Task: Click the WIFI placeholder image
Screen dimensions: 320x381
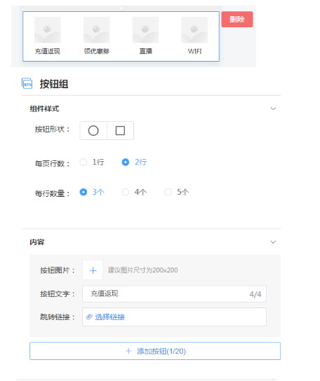Action: [194, 30]
